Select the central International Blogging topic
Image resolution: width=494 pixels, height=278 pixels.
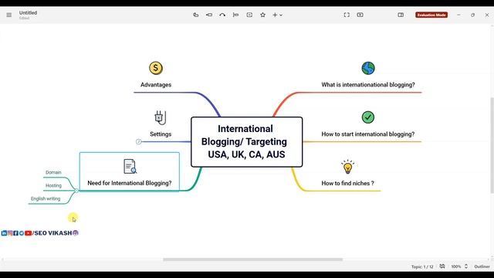(247, 142)
